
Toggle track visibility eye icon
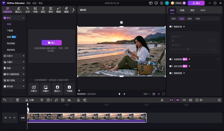pos(10,118)
